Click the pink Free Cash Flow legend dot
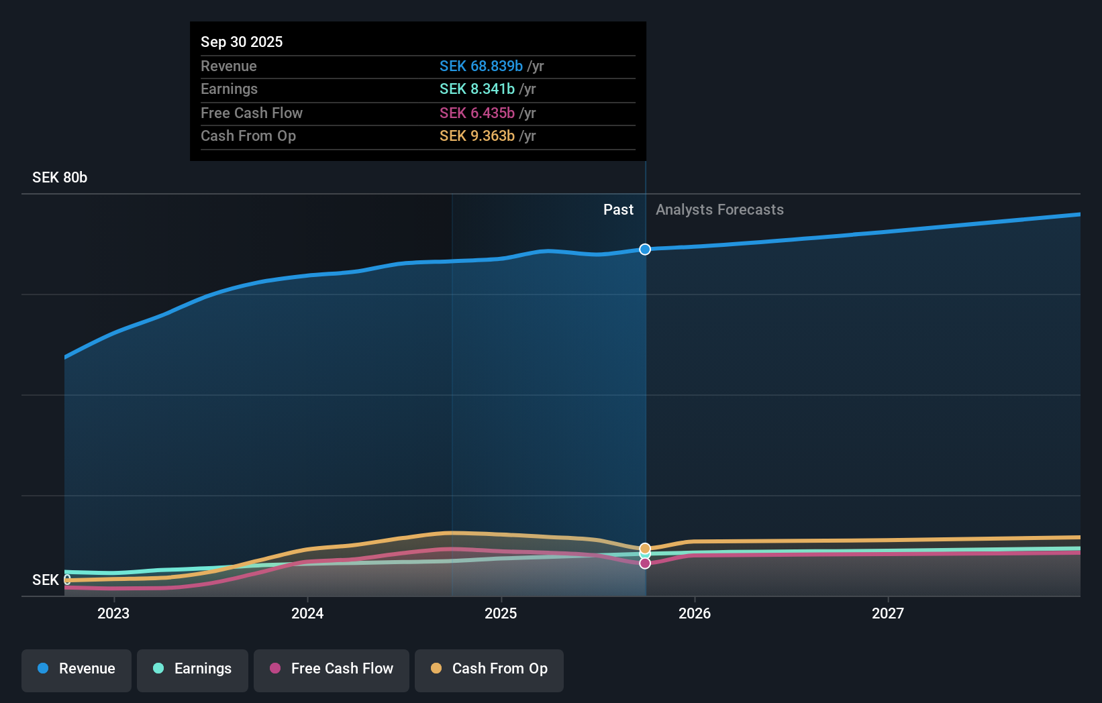1102x703 pixels. tap(276, 669)
